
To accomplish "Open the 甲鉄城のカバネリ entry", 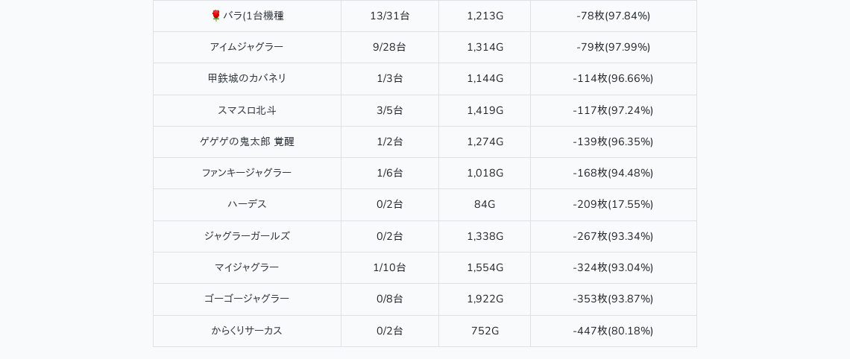I will [x=247, y=78].
